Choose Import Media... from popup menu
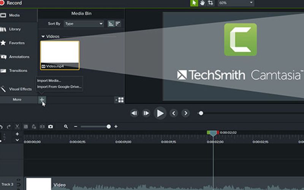 49,81
